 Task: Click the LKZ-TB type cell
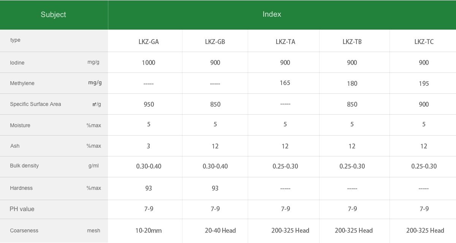pyautogui.click(x=352, y=42)
